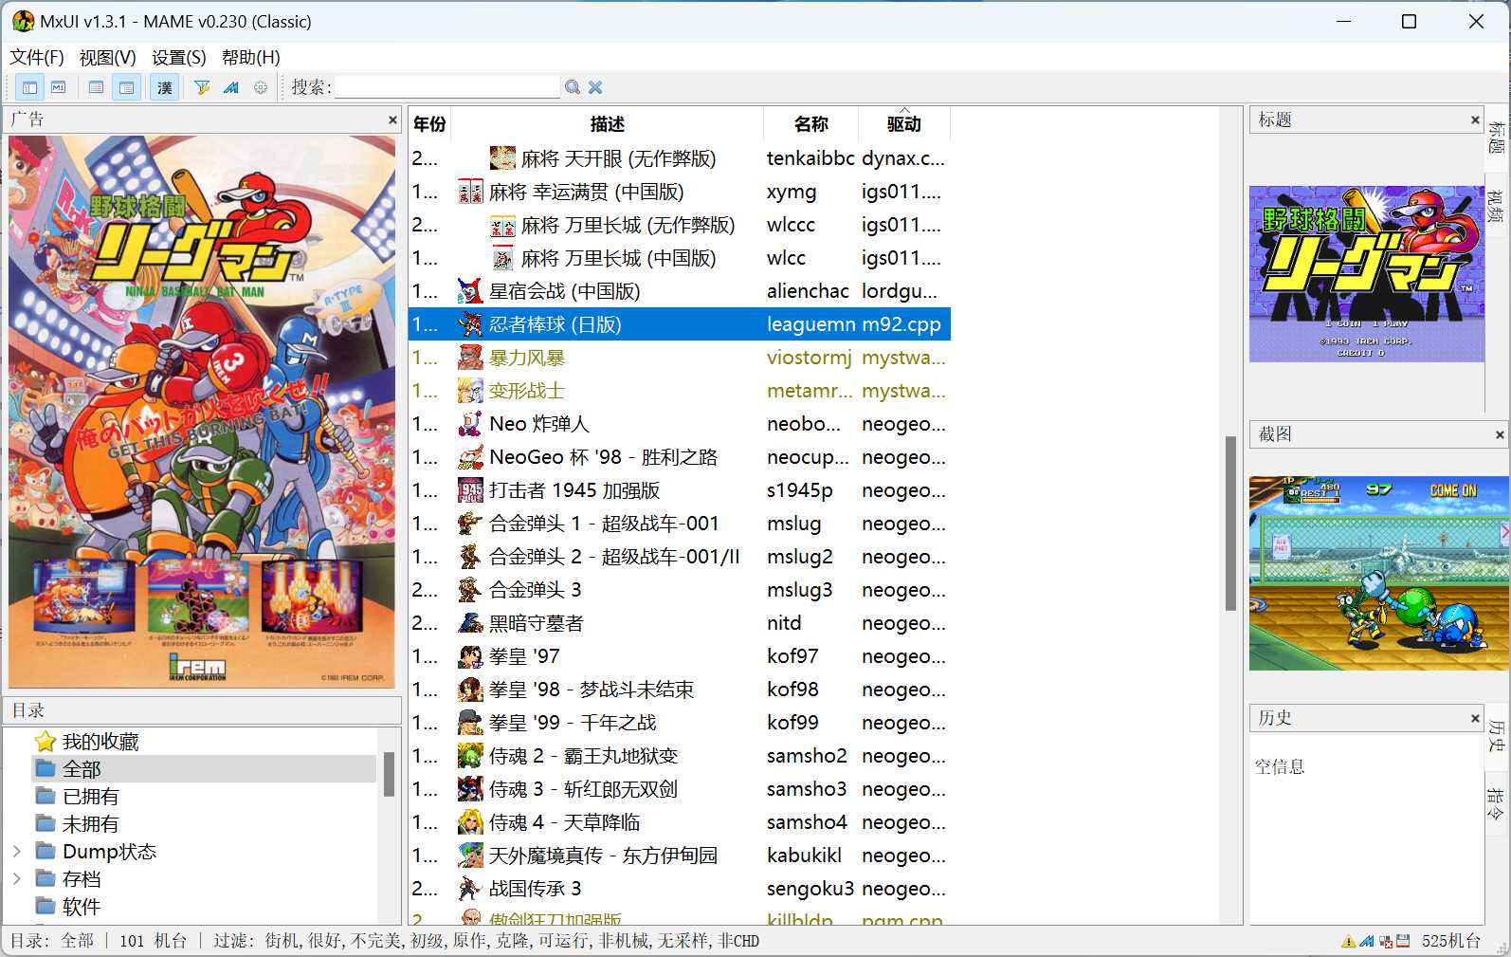Click the icon for Neo 炸弹人
The height and width of the screenshot is (957, 1511).
[x=470, y=424]
